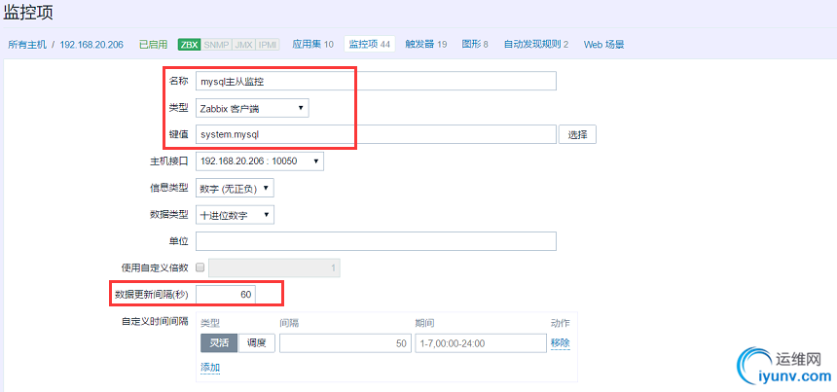Click the 选择 key button
Viewport: 837px width, 392px height.
[577, 134]
